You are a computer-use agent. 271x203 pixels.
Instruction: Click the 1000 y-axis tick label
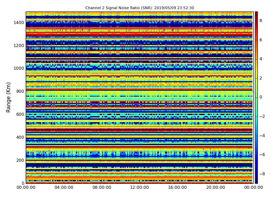click(19, 68)
